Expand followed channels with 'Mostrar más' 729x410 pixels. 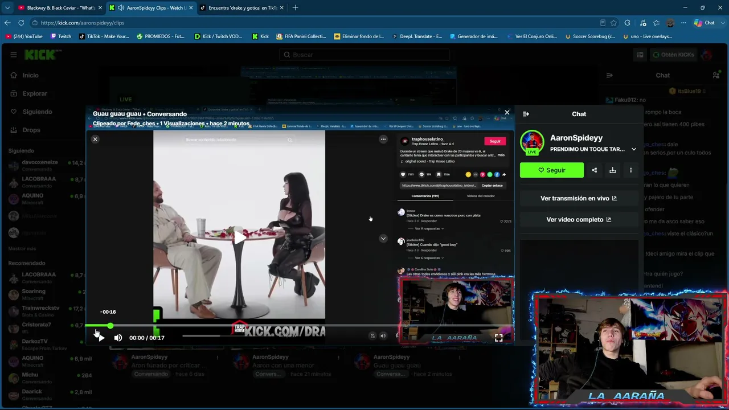point(22,249)
